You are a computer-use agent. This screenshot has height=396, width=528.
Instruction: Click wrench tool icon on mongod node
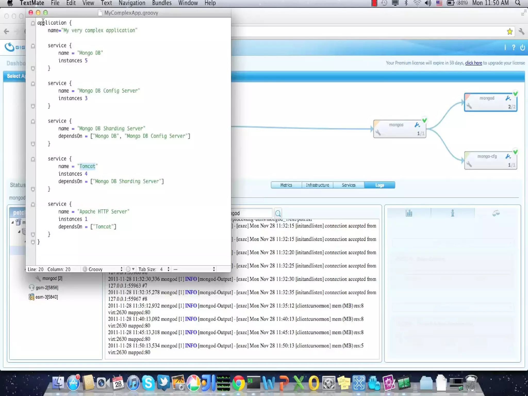point(508,98)
